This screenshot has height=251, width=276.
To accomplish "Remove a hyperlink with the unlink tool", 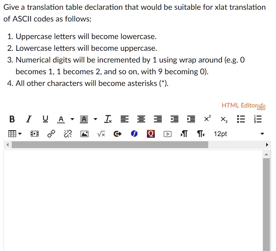I will pyautogui.click(x=67, y=133).
